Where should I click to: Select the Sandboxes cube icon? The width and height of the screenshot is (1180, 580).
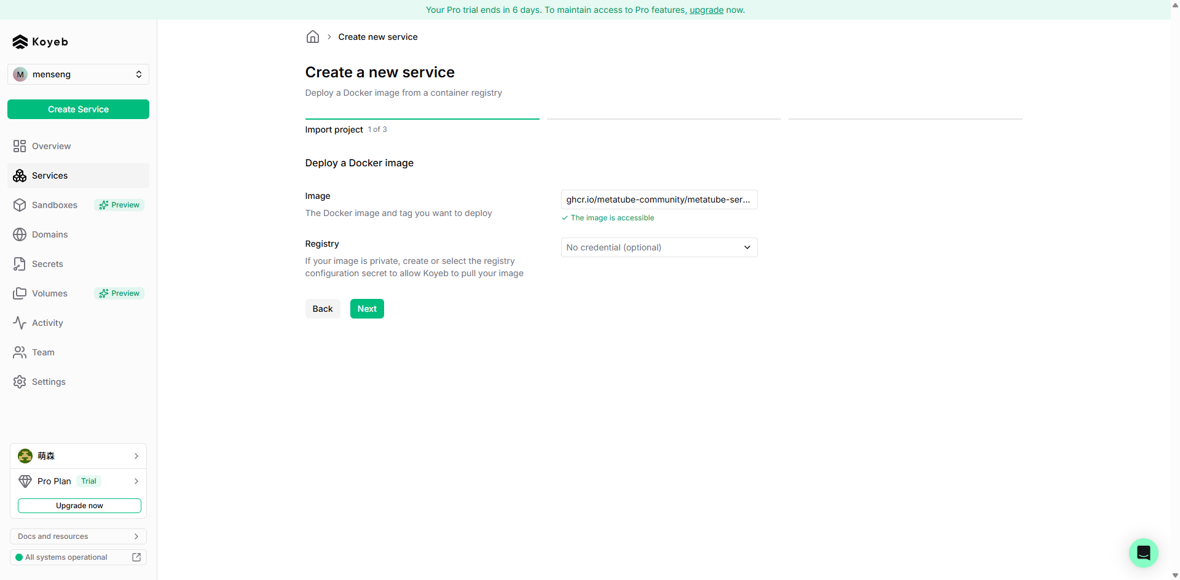coord(19,205)
